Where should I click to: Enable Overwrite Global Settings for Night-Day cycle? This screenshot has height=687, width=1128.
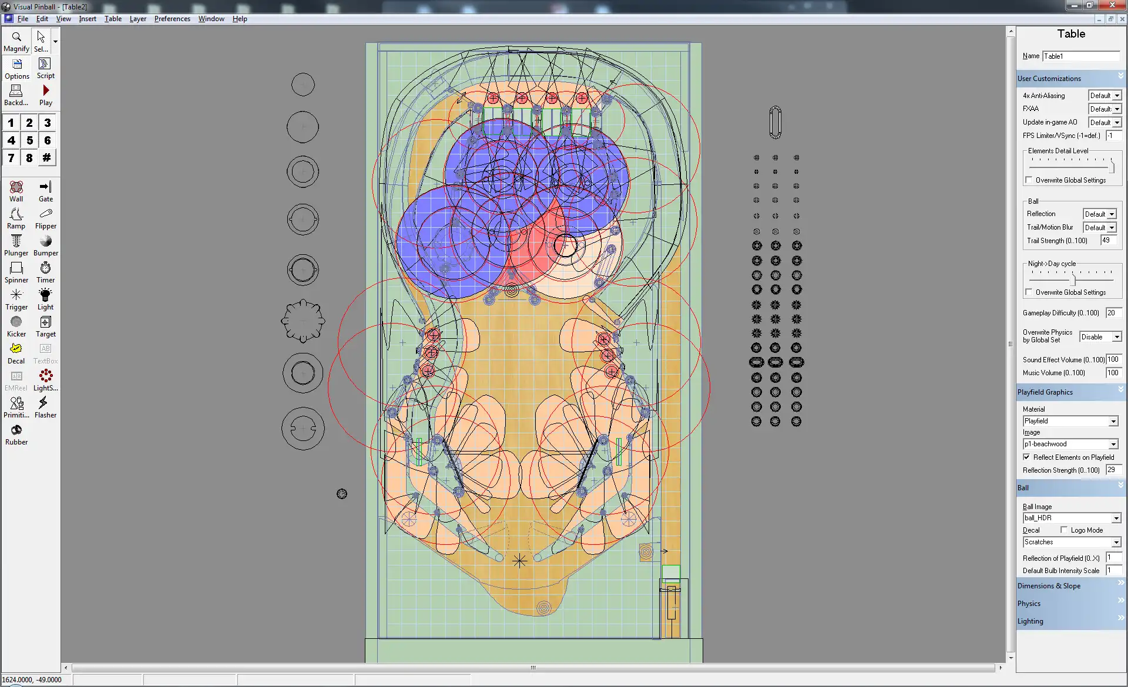click(x=1029, y=292)
